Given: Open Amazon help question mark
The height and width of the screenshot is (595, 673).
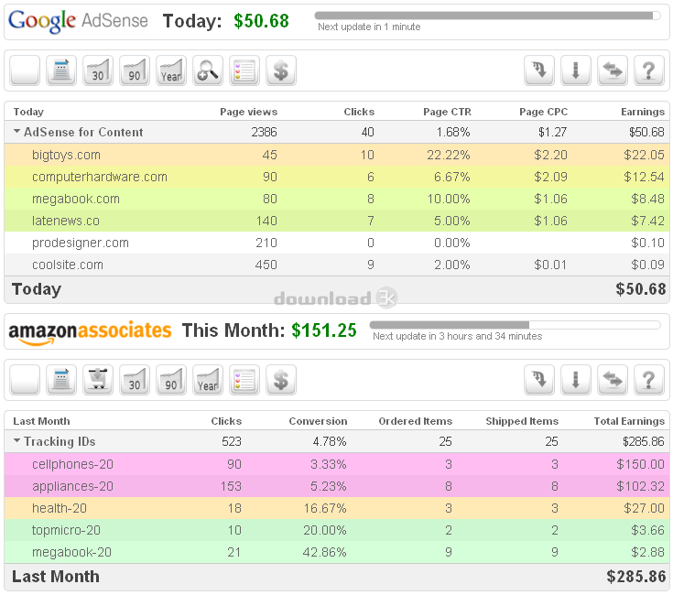Looking at the screenshot, I should pyautogui.click(x=649, y=380).
